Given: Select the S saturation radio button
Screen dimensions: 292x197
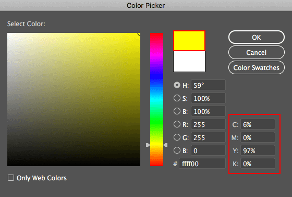Looking at the screenshot, I should click(x=177, y=98).
